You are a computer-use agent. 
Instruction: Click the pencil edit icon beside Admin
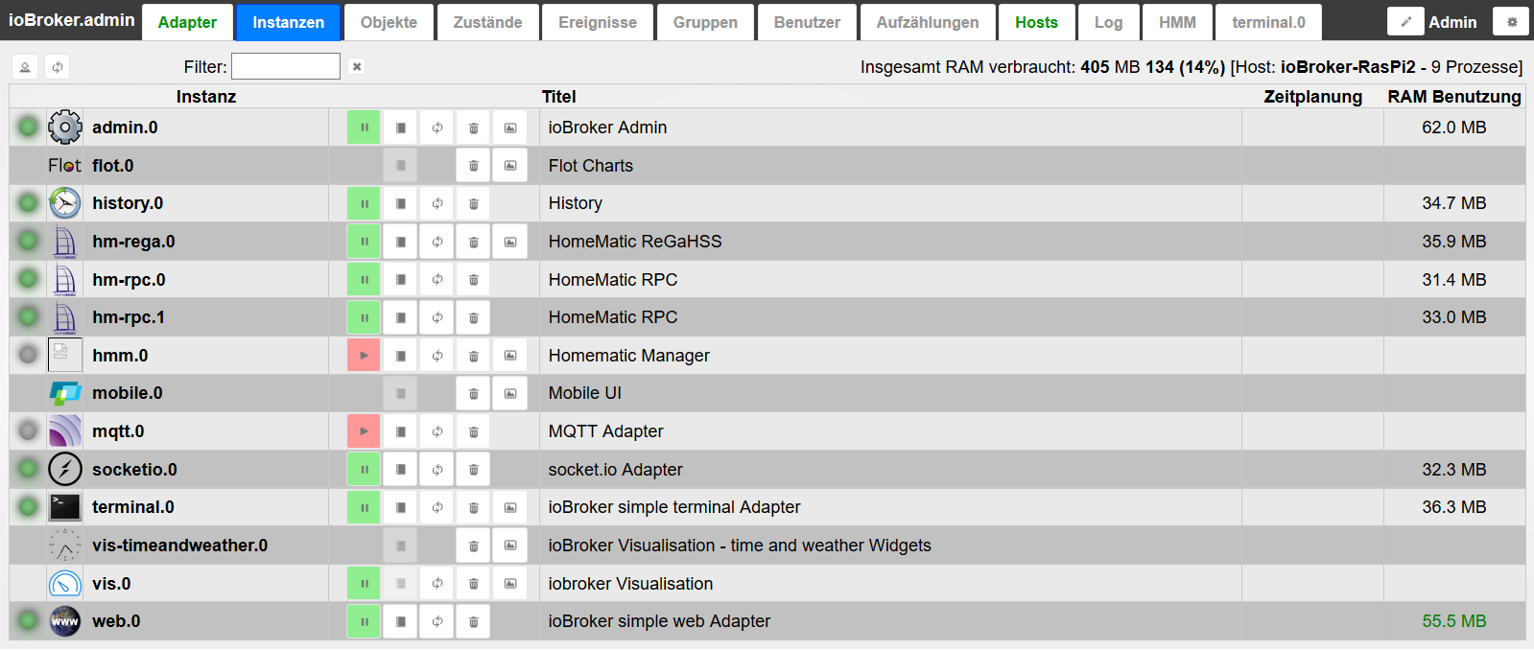point(1405,22)
